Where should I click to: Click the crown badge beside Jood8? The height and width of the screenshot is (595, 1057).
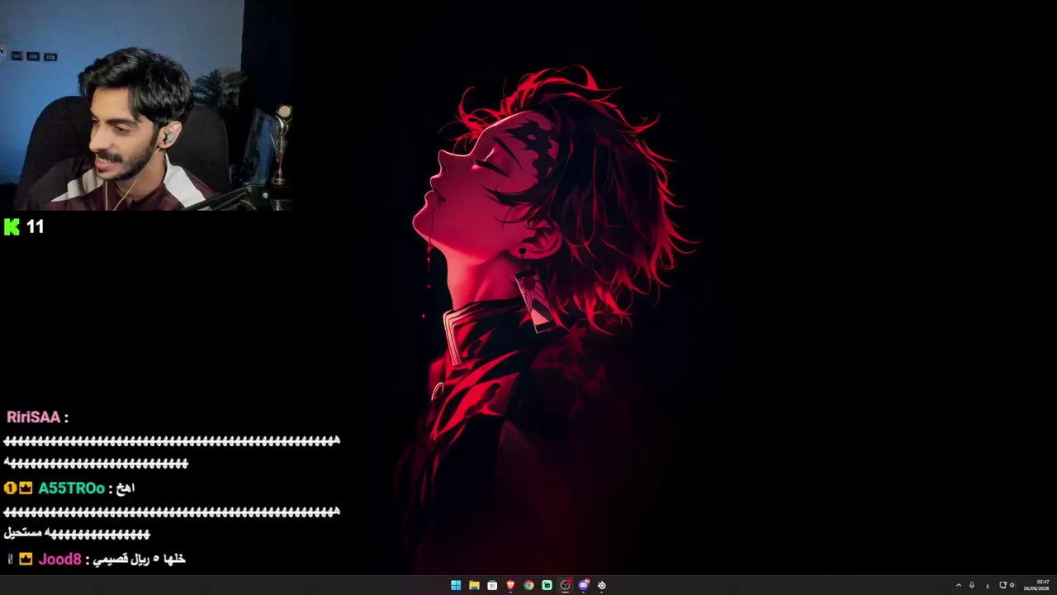point(26,559)
